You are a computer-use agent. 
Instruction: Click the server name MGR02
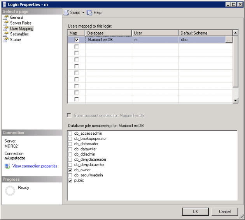[11, 146]
